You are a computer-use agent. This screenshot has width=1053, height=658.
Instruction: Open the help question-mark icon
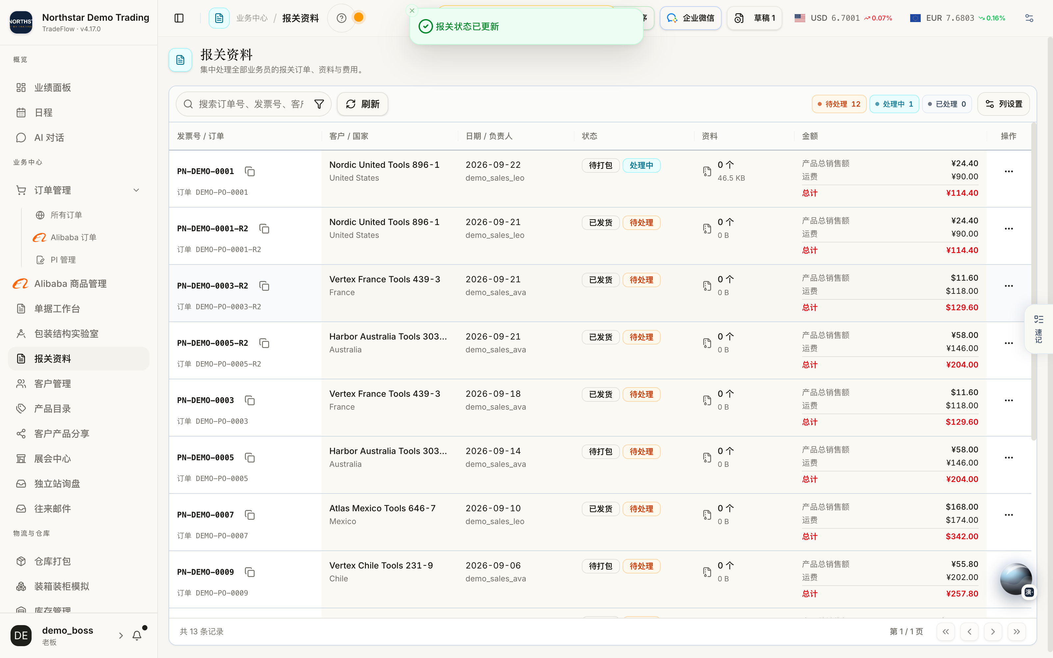coord(342,18)
